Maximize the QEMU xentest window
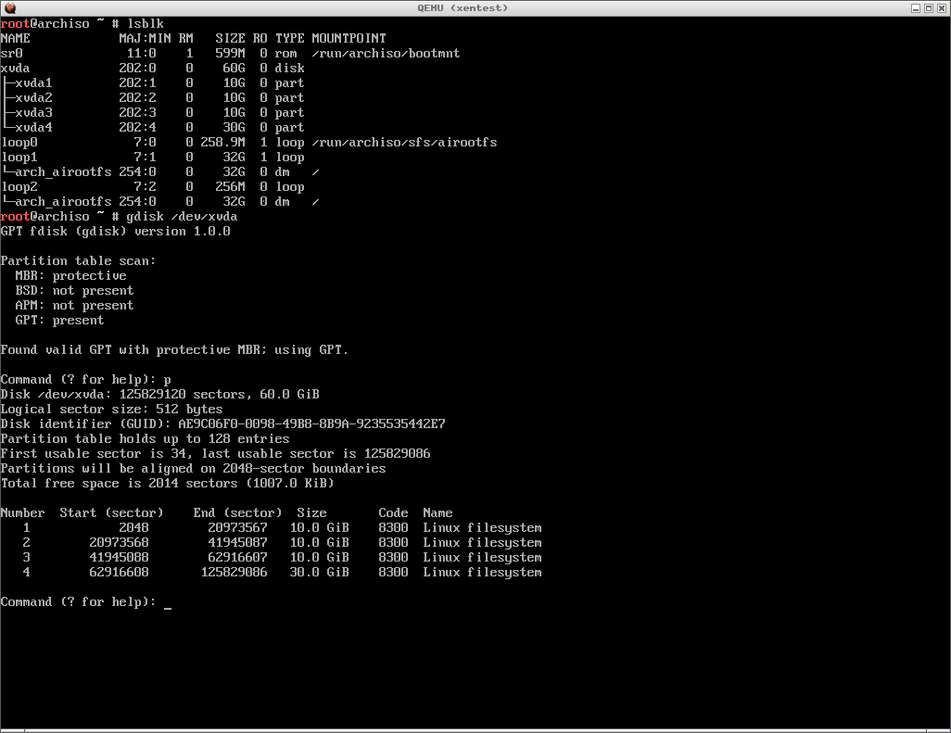The image size is (951, 733). pyautogui.click(x=928, y=7)
